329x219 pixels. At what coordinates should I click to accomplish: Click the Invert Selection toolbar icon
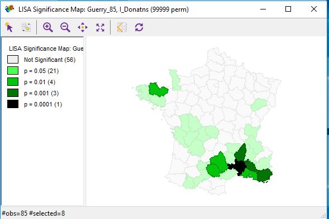(26, 27)
